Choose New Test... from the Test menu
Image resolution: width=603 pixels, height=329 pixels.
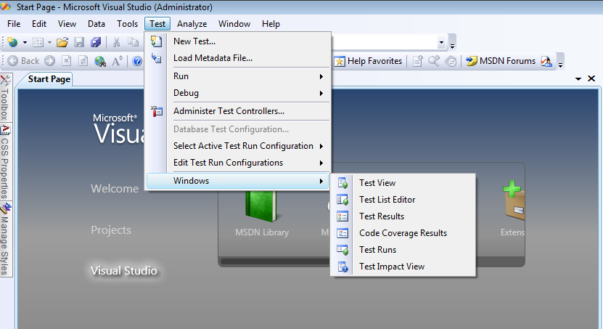238,41
